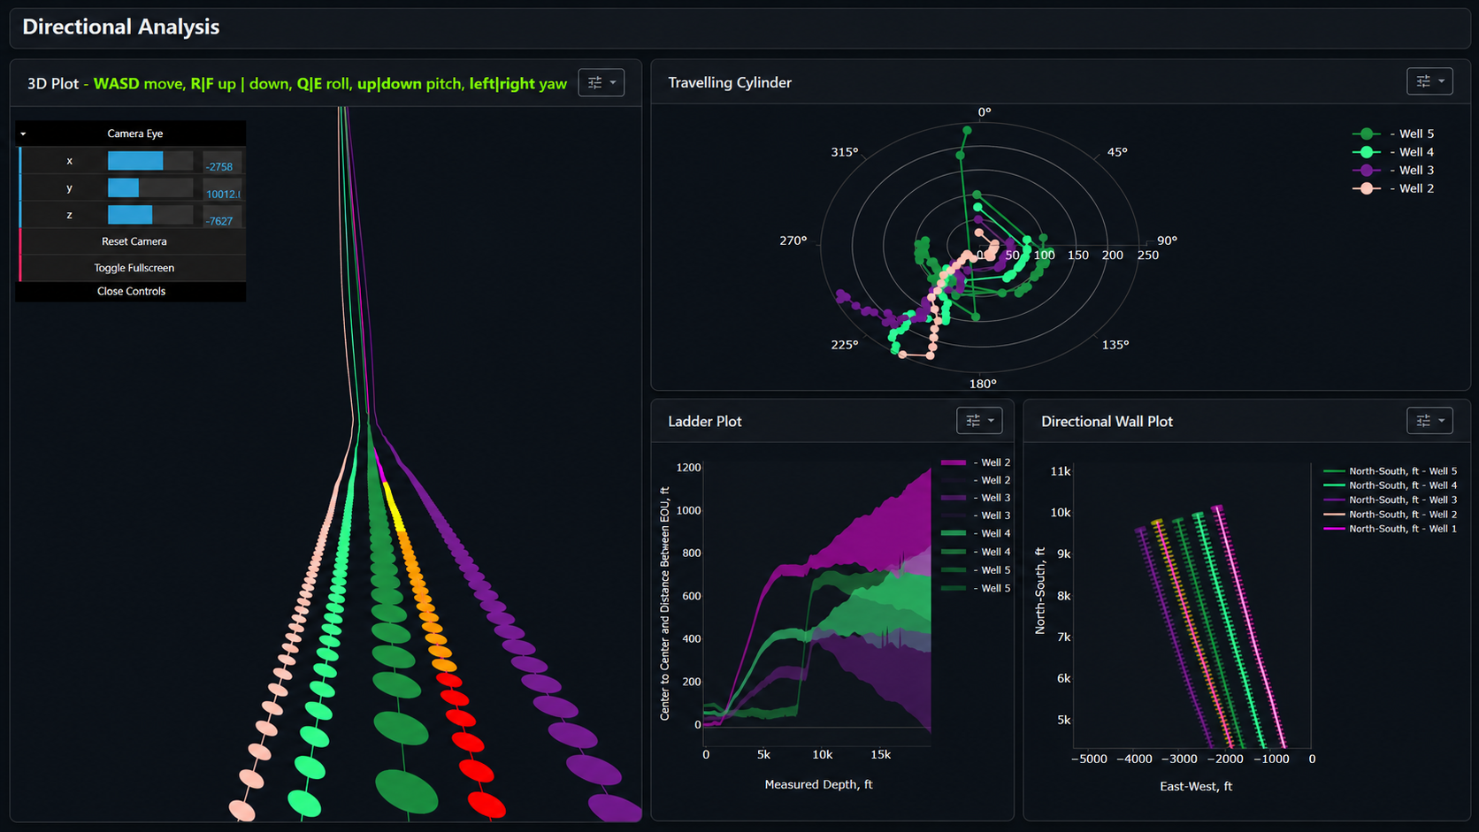Toggle North-South Well 4 in Wall Plot legend

[x=1390, y=485]
